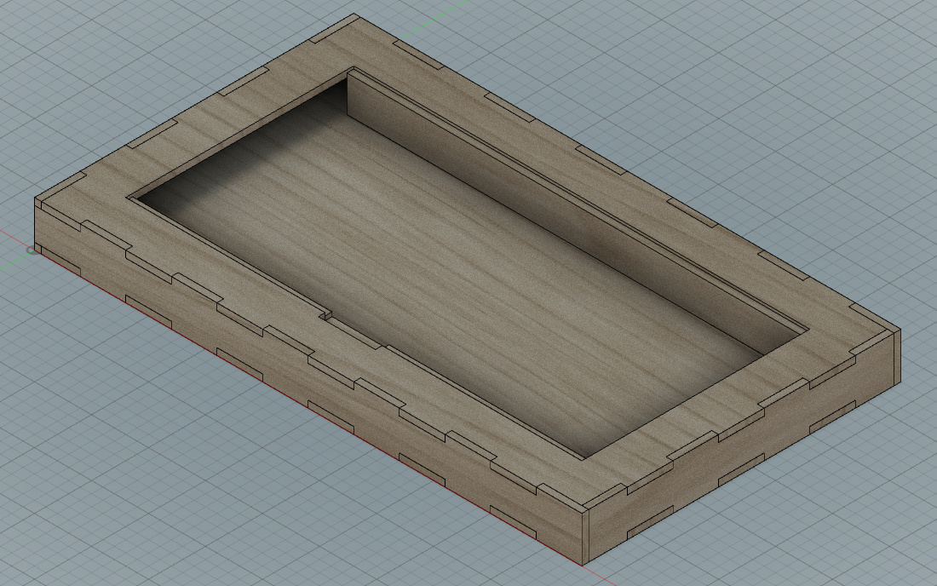Screen dimensions: 937x586
Task: Select the short right end side panel
Action: click(x=741, y=448)
